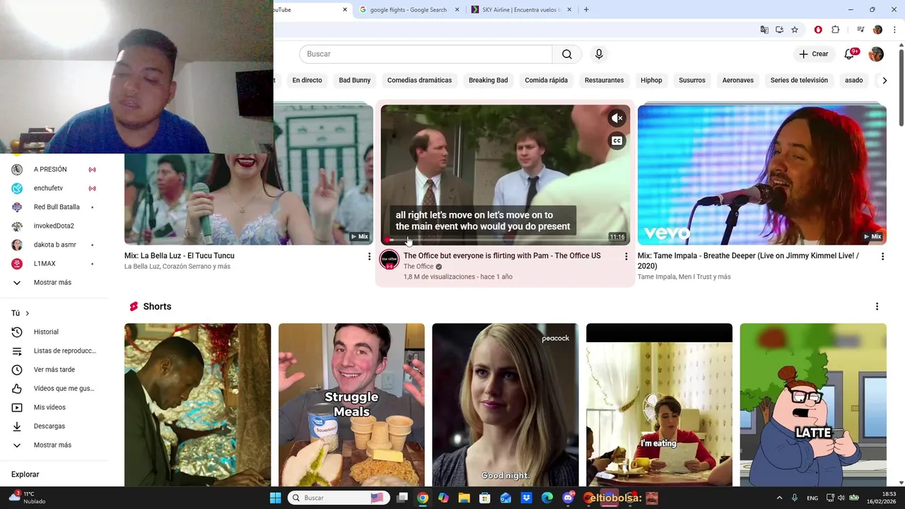Select the Comida rápida chip
The width and height of the screenshot is (905, 509).
[546, 81]
